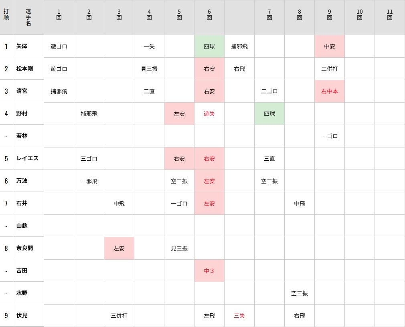Select player name 万波
The height and width of the screenshot is (327, 405).
click(x=22, y=181)
